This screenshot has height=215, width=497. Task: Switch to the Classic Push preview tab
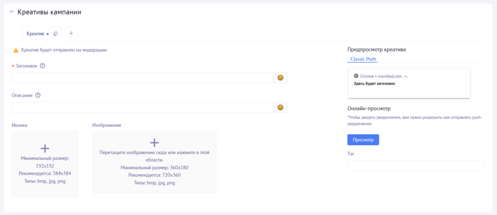pos(363,59)
